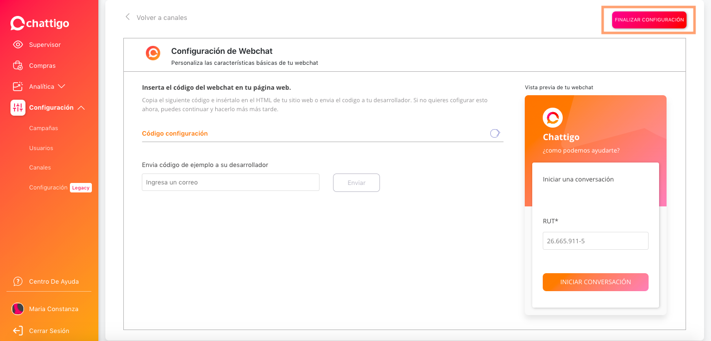The height and width of the screenshot is (341, 711).
Task: Click the Ingresa un correo field
Action: click(230, 182)
